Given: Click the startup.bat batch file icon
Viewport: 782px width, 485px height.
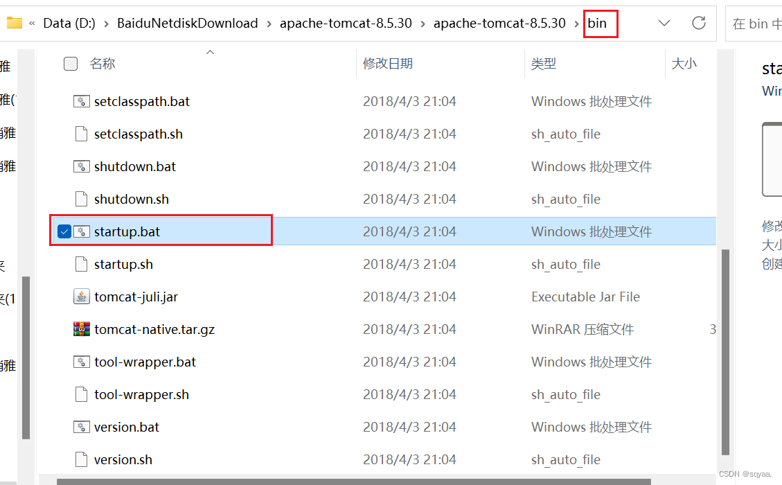Looking at the screenshot, I should click(x=81, y=231).
